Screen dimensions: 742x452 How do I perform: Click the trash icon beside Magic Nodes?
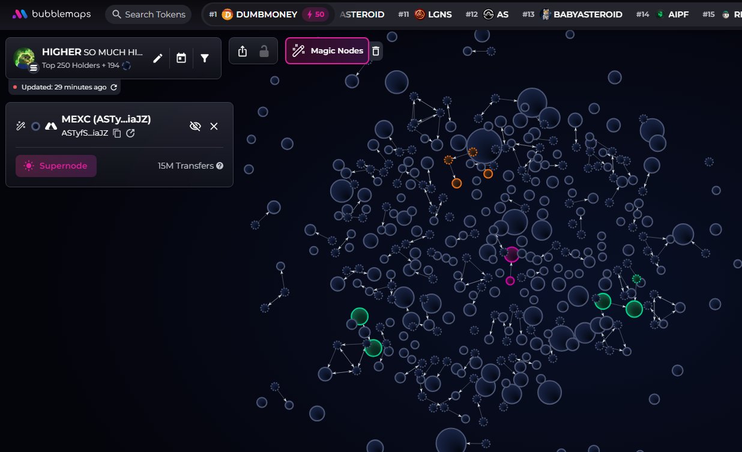coord(376,51)
